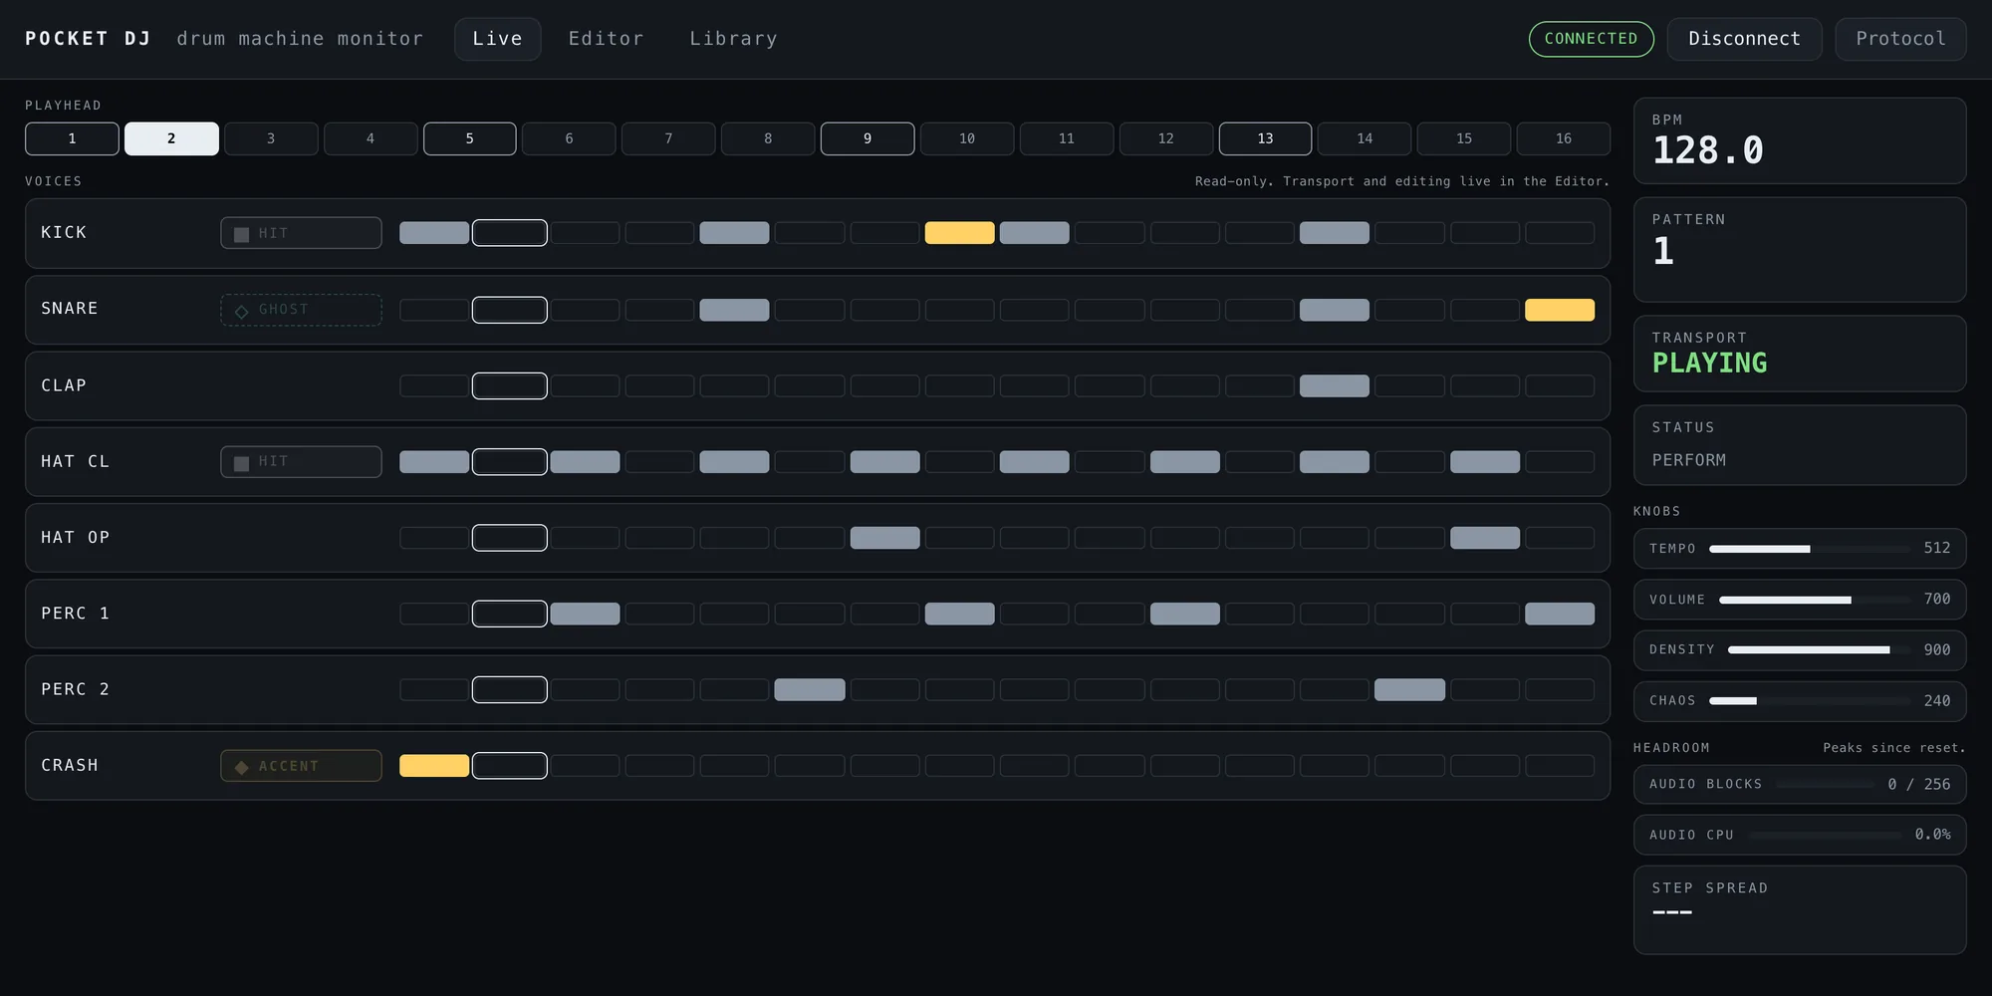Click playhead step 10
This screenshot has height=996, width=1992.
pyautogui.click(x=967, y=138)
